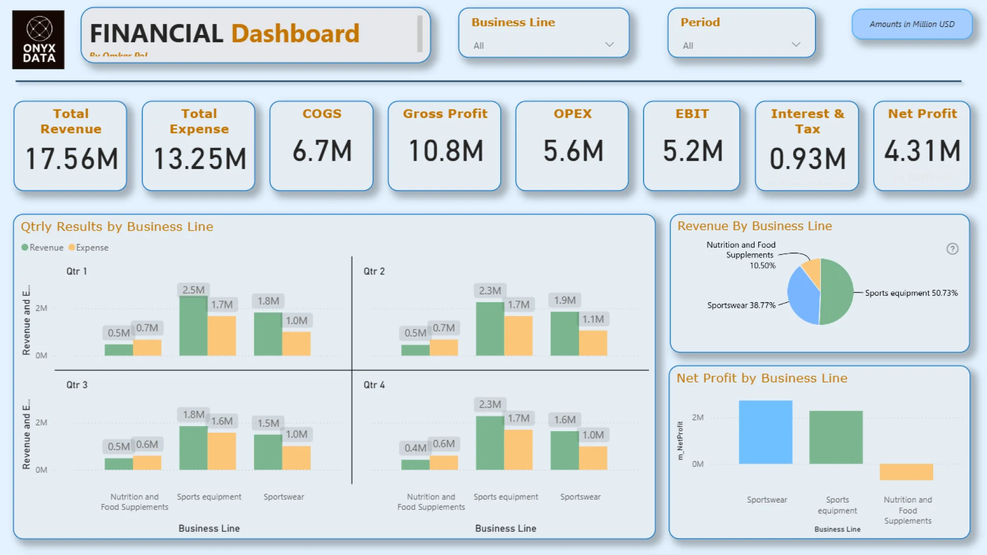Select Qtr 4 Sports equipment revenue bar (2.3M)
The width and height of the screenshot is (987, 555).
pos(490,443)
